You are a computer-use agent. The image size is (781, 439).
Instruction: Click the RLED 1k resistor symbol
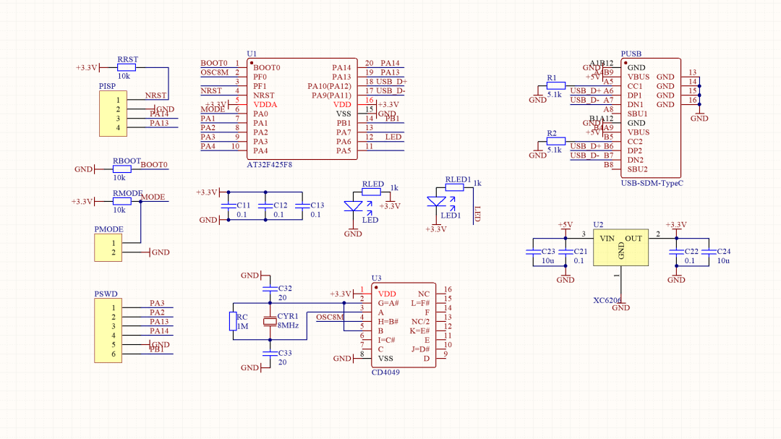click(x=371, y=192)
